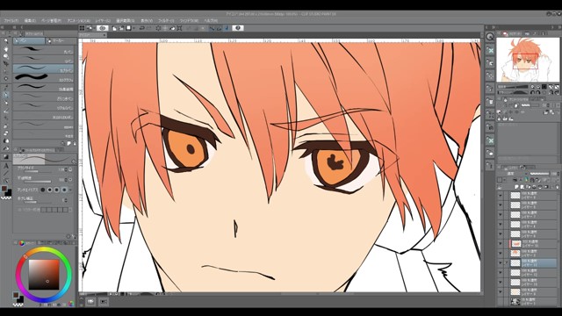Select the highlighted Pen tool in tool palette
The height and width of the screenshot is (316, 562).
coord(6,95)
